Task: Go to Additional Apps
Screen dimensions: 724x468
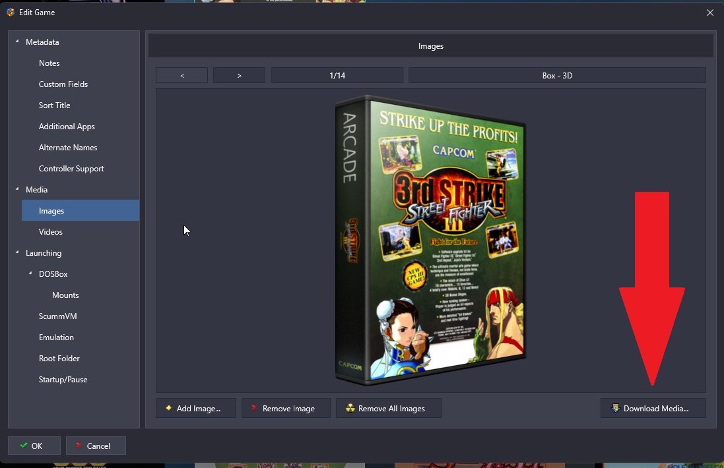Action: (67, 127)
